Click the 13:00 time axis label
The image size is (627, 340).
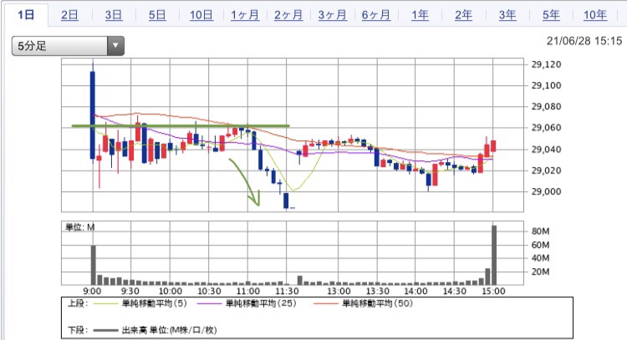339,292
